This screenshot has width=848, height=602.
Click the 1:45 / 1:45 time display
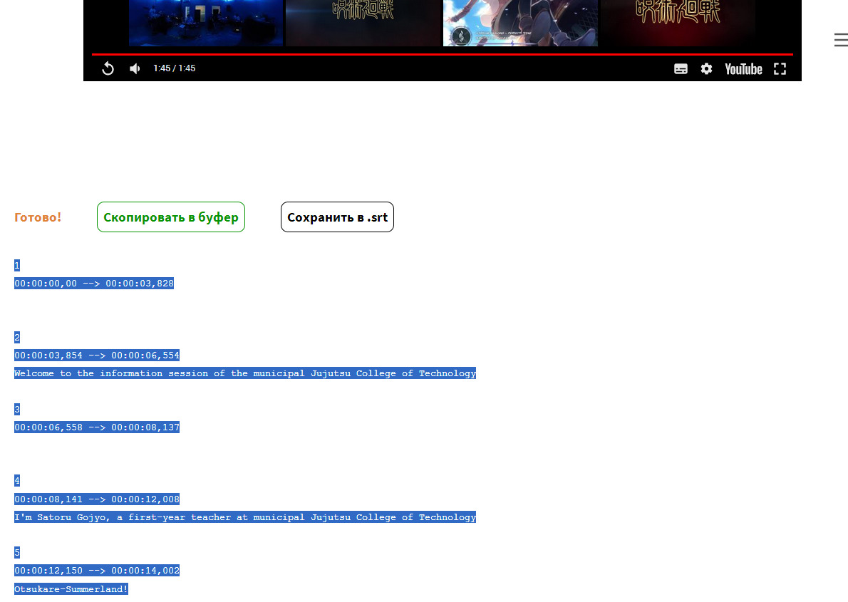[x=174, y=68]
